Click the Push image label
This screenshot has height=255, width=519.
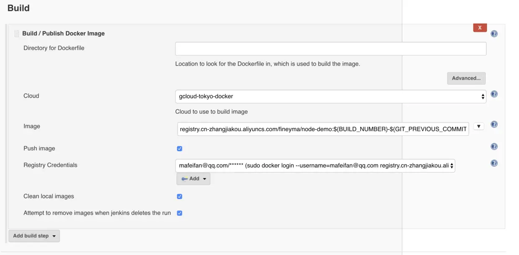(39, 148)
